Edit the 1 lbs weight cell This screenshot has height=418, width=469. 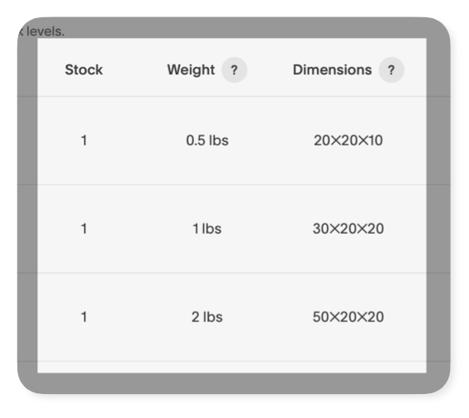(207, 229)
